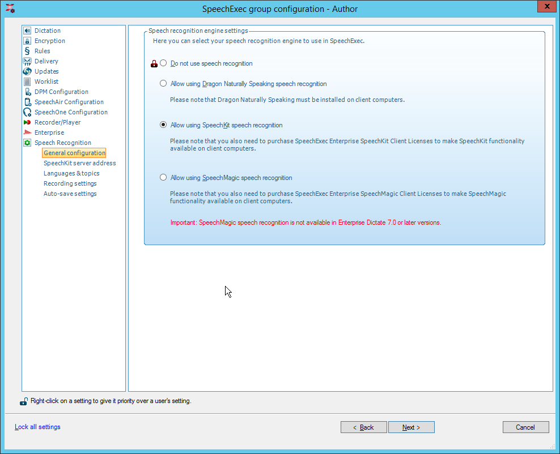
Task: Open SpeechKit server address page
Action: click(x=80, y=163)
